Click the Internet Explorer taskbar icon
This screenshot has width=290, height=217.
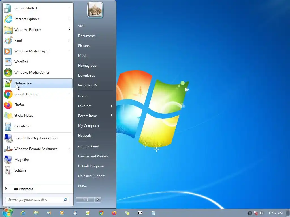pyautogui.click(x=23, y=213)
